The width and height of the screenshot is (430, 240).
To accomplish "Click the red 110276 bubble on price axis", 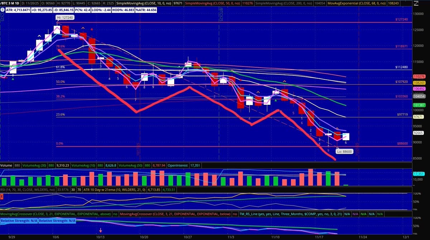I will pyautogui.click(x=419, y=77).
